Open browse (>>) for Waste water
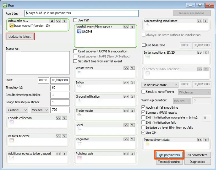The height and width of the screenshot is (170, 216). pyautogui.click(x=126, y=68)
